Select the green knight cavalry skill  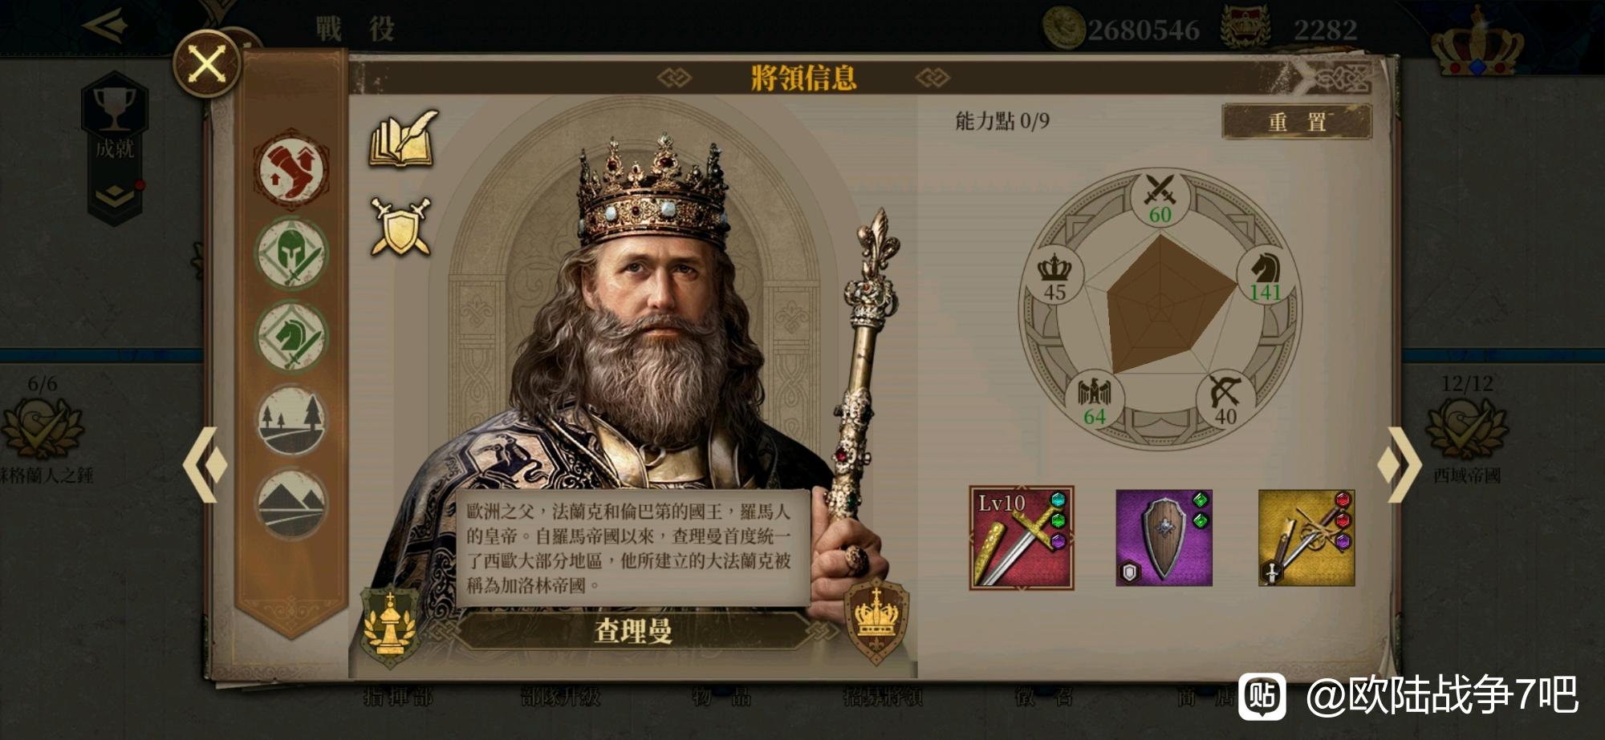click(x=291, y=337)
